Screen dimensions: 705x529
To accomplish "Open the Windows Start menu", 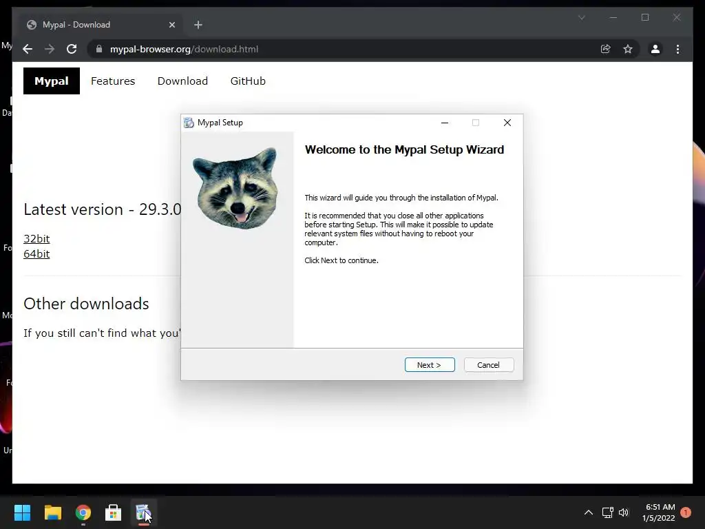I will click(22, 512).
